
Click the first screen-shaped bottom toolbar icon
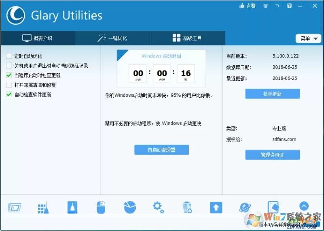click(x=15, y=207)
